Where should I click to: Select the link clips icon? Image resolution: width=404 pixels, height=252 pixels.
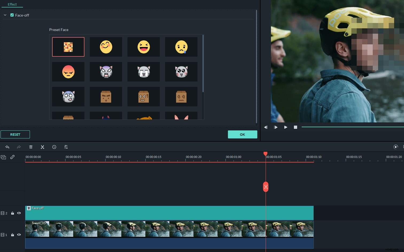[12, 157]
